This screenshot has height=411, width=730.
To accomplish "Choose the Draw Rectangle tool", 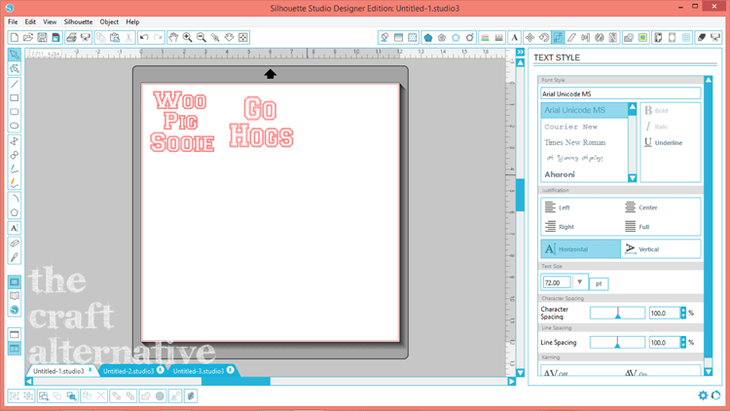I will click(x=14, y=97).
